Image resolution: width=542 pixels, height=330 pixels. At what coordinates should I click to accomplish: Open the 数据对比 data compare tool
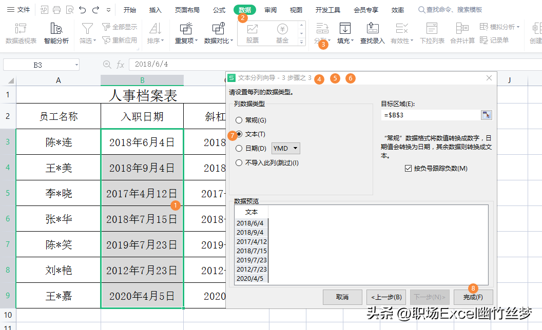(219, 33)
